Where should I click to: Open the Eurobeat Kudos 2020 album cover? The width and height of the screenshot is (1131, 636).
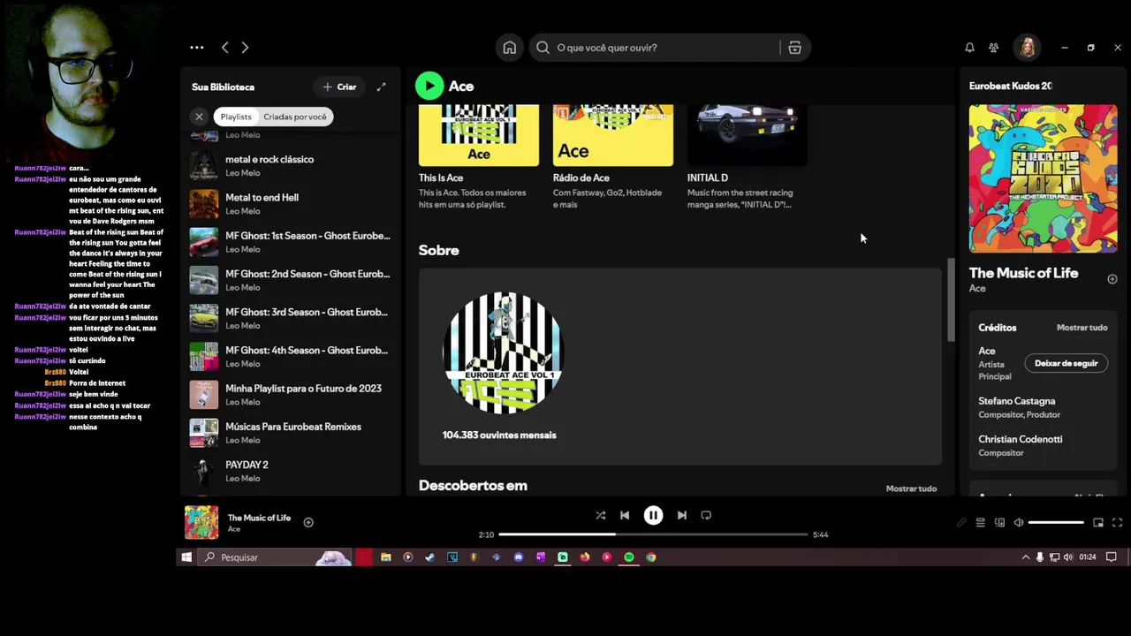pos(1043,178)
